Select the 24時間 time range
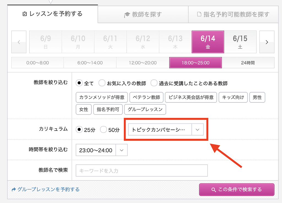Screen dimensions: 282x203 [248, 63]
